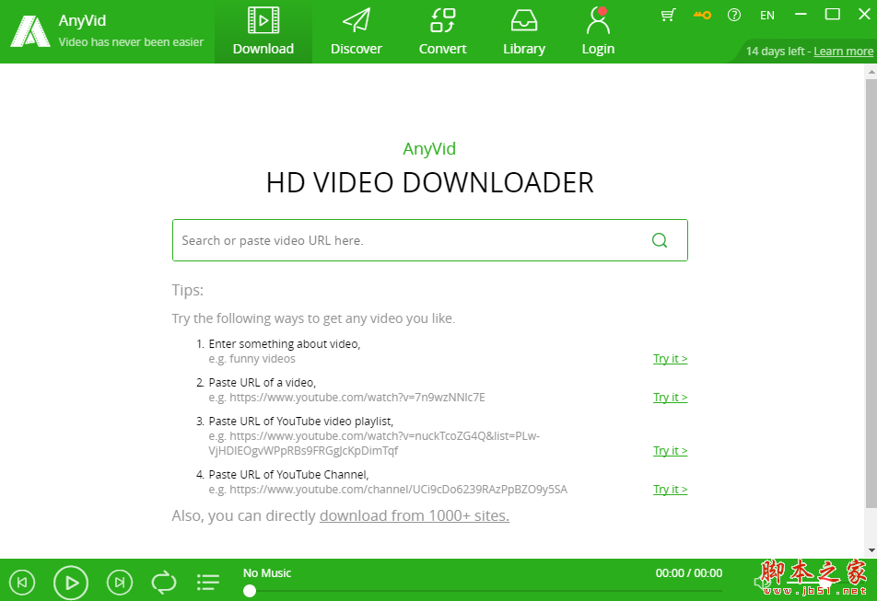
Task: Click the Learn more link
Action: (843, 52)
